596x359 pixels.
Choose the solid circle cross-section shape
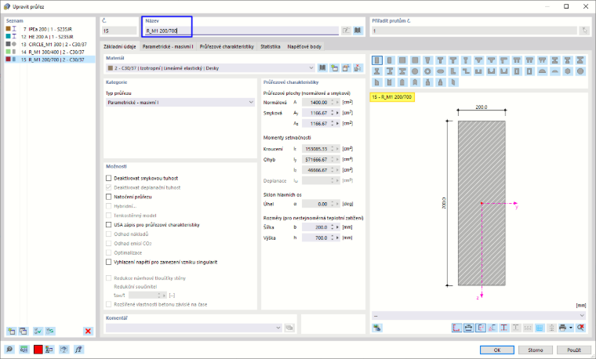coord(415,71)
